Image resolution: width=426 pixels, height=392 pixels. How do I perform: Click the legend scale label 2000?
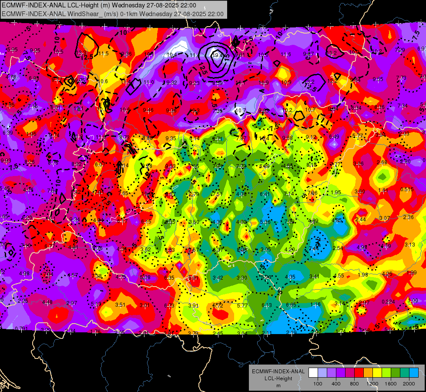point(409,384)
